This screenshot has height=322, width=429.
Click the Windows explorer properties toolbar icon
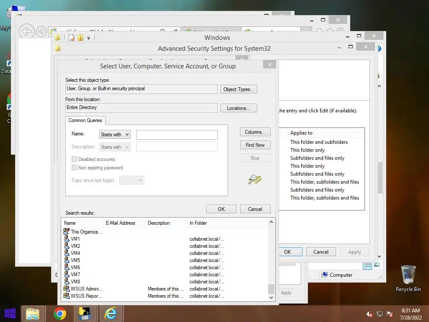pos(72,38)
